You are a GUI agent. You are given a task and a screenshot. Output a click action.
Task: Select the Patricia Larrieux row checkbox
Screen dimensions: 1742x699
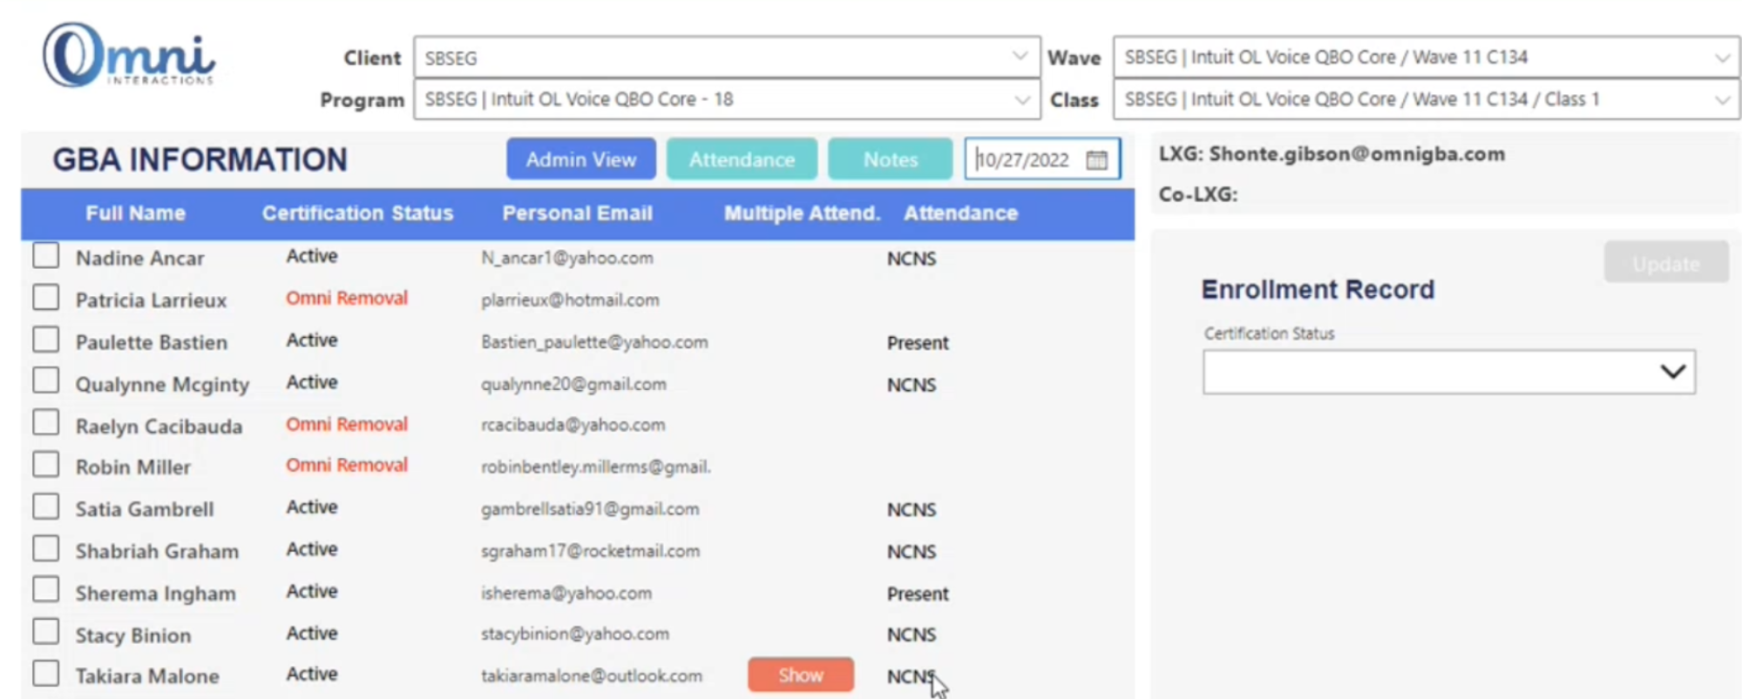point(46,298)
